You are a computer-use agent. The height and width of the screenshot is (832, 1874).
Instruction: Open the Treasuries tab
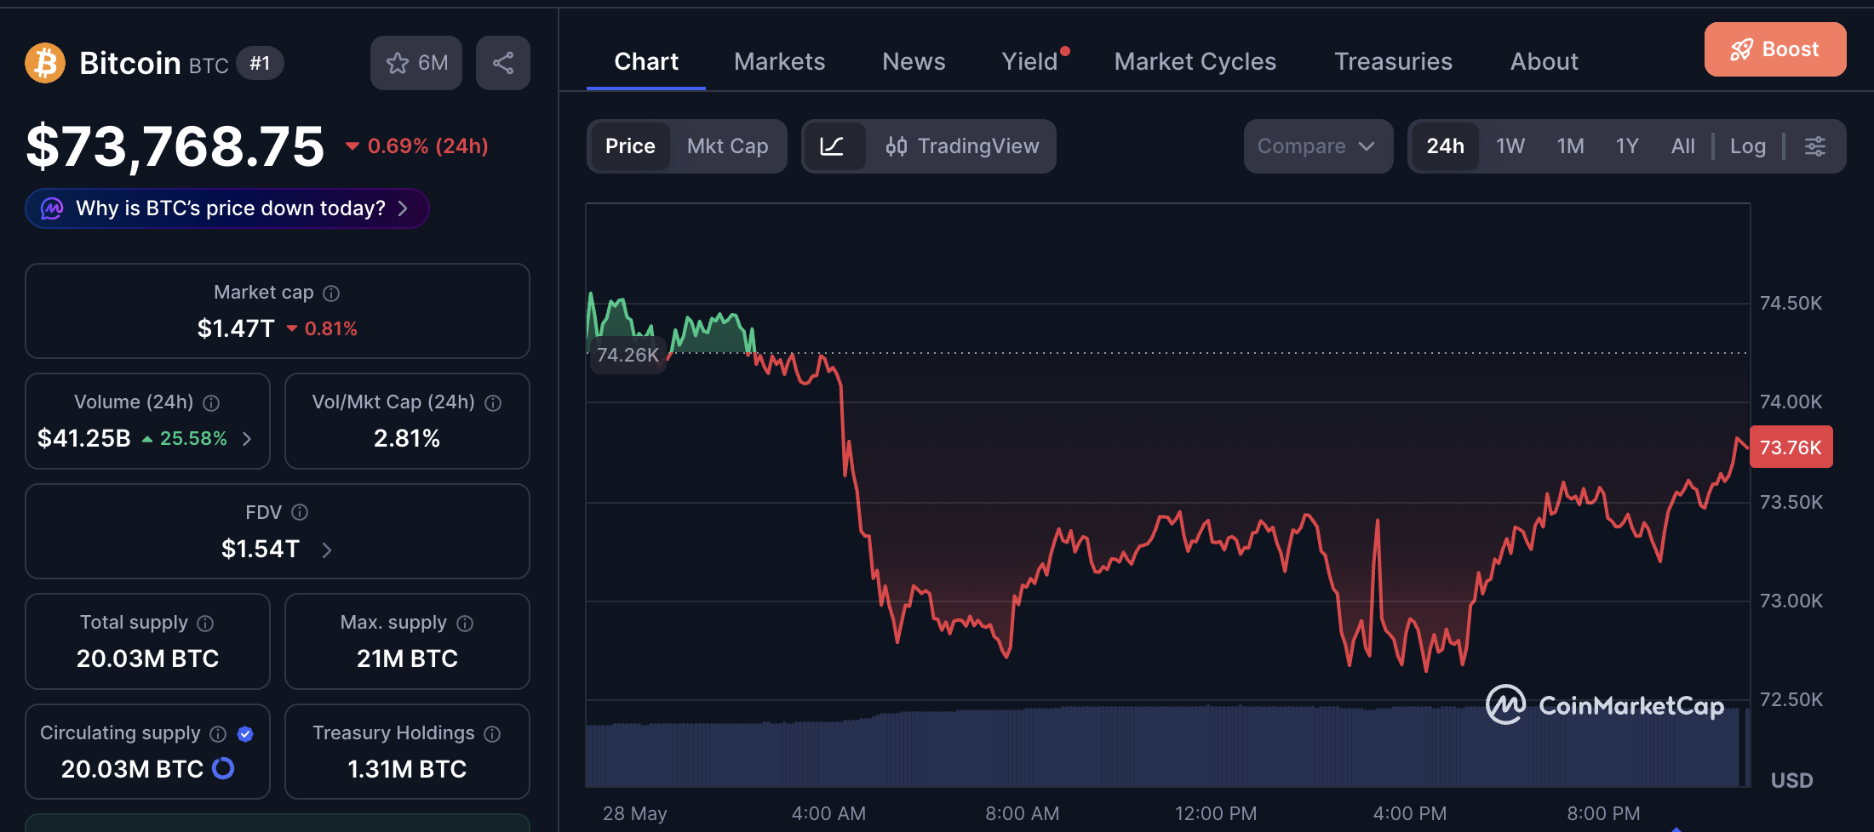click(1393, 62)
